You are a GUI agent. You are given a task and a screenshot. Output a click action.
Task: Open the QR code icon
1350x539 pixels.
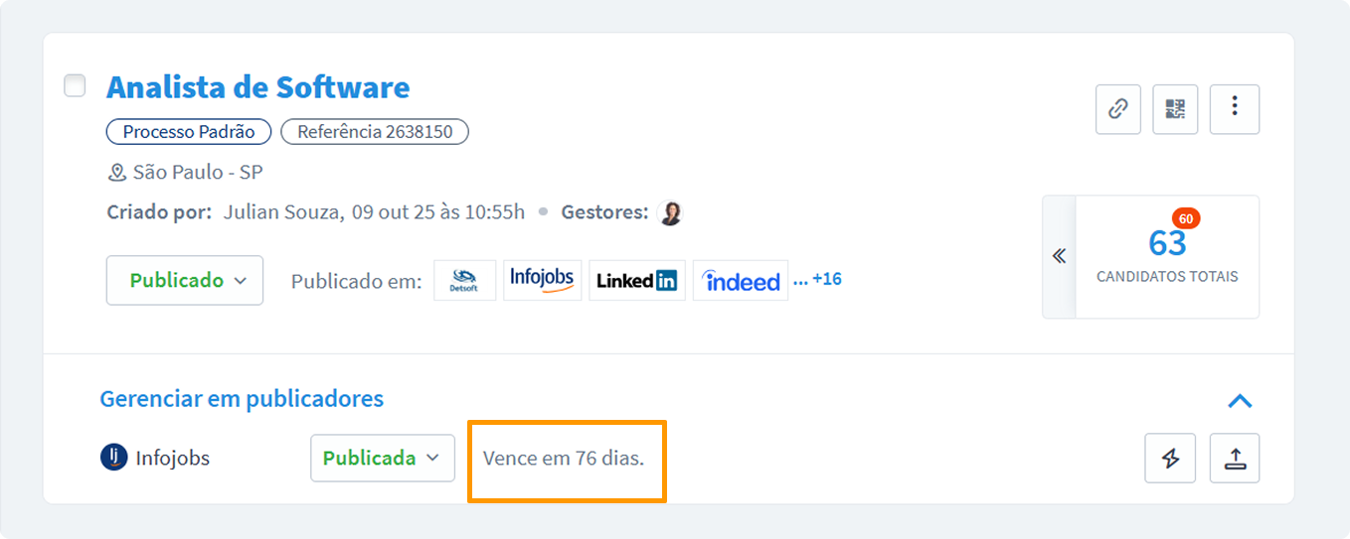pos(1175,109)
